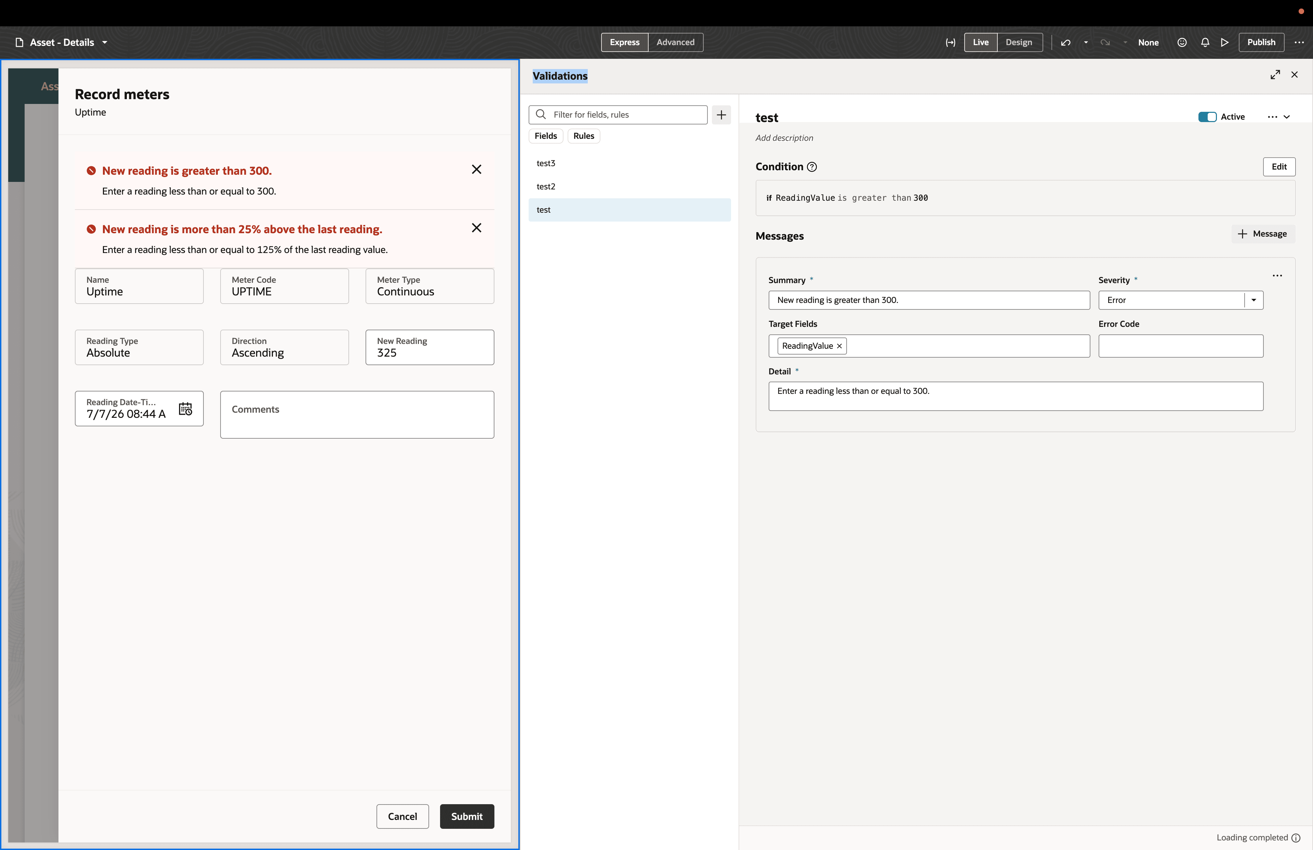The image size is (1313, 850).
Task: Open the Reading Date-Time calendar picker
Action: pos(185,408)
